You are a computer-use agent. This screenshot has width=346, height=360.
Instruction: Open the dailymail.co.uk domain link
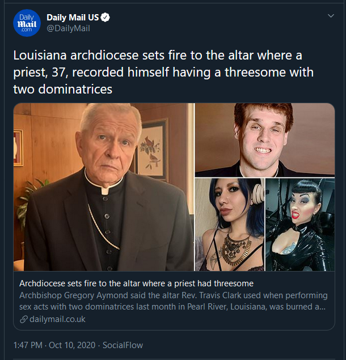point(58,319)
